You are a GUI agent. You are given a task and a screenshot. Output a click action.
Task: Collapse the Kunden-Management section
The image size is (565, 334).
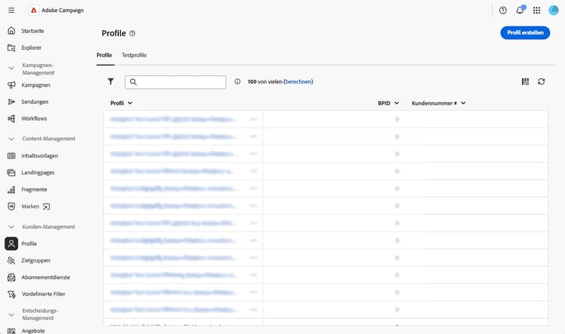coord(11,227)
